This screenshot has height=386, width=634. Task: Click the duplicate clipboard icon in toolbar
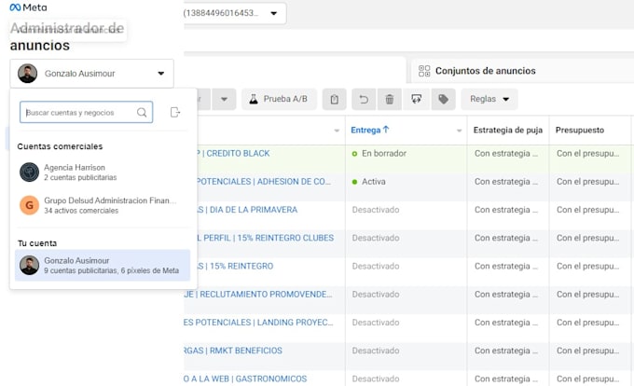coord(335,99)
